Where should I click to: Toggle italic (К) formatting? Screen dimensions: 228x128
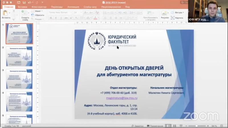[x=56, y=18]
